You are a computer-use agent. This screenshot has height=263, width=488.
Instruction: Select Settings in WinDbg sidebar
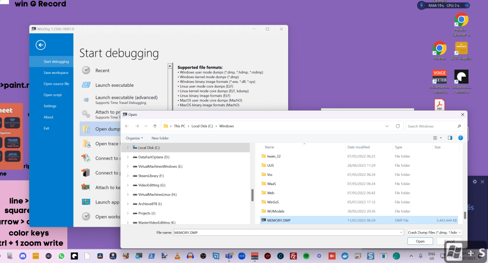click(x=52, y=106)
